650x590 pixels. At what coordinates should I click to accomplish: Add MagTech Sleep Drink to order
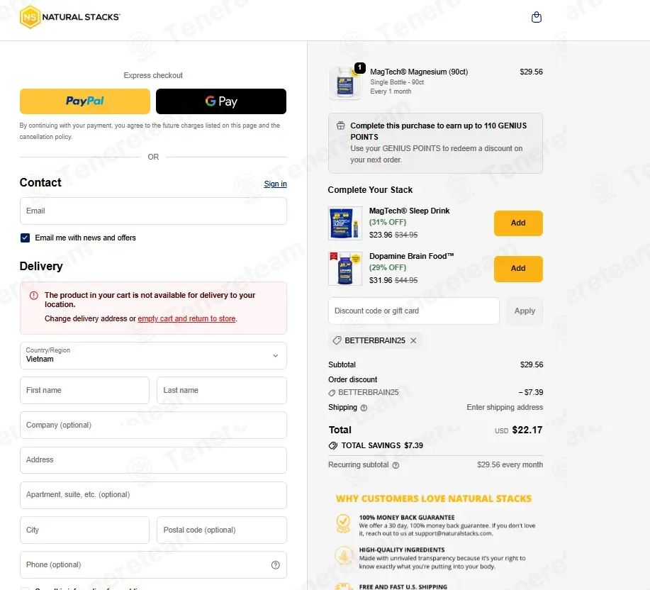click(x=518, y=223)
